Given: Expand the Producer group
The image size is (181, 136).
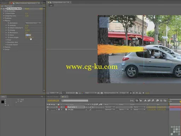Looking at the screenshot, I should pos(4,18).
